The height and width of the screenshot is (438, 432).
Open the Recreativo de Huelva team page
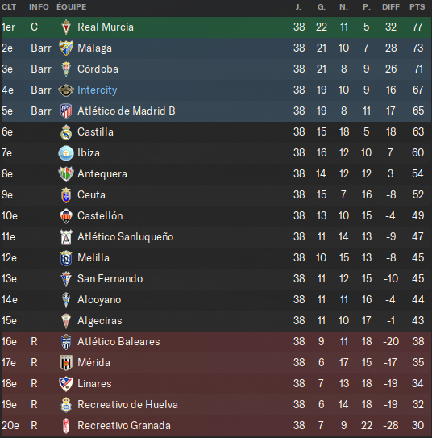point(127,404)
